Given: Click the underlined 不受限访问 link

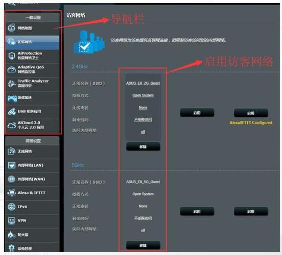Looking at the screenshot, I should point(143,120).
